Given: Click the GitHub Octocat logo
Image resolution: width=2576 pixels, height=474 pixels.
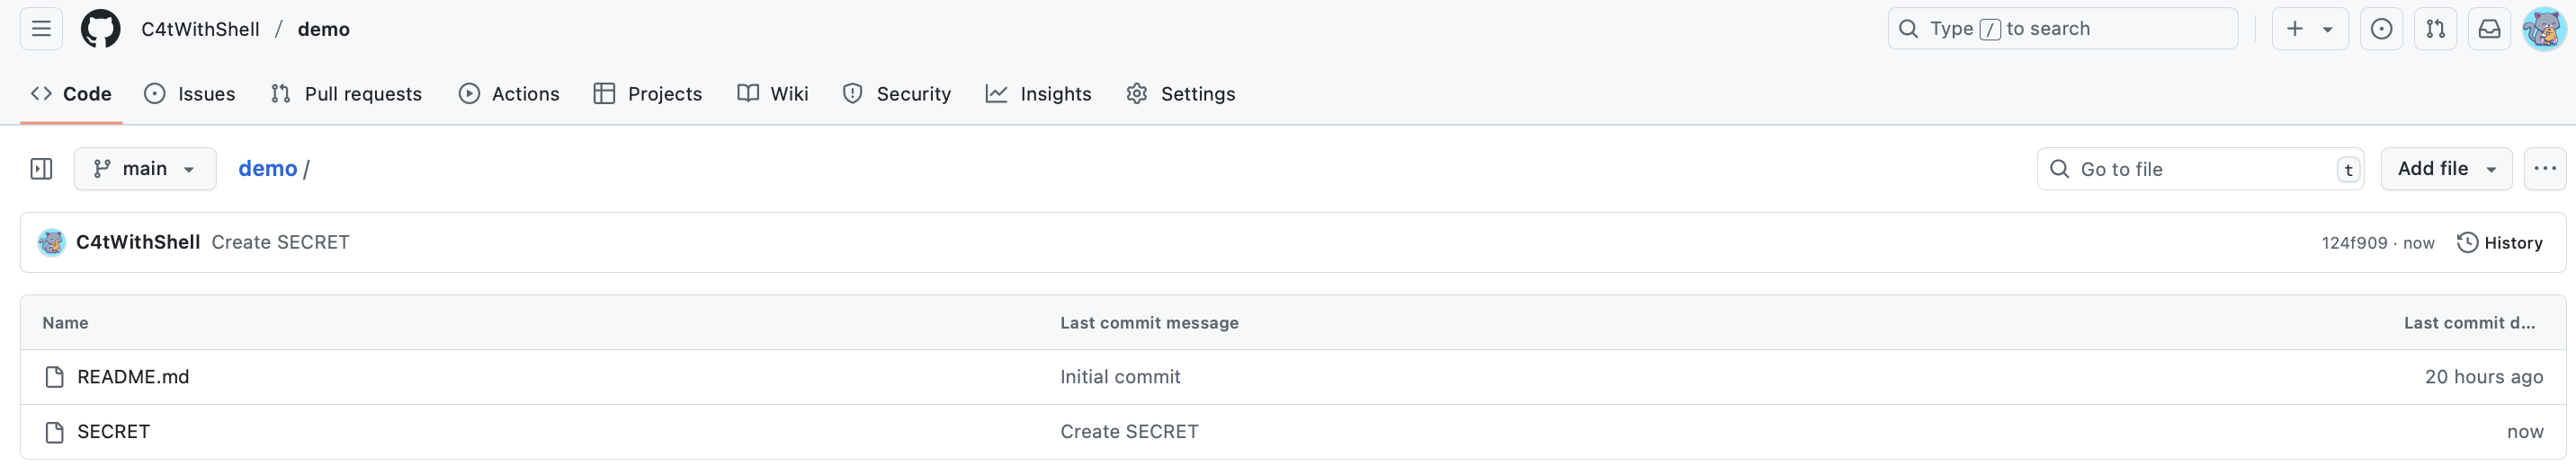Looking at the screenshot, I should 101,29.
